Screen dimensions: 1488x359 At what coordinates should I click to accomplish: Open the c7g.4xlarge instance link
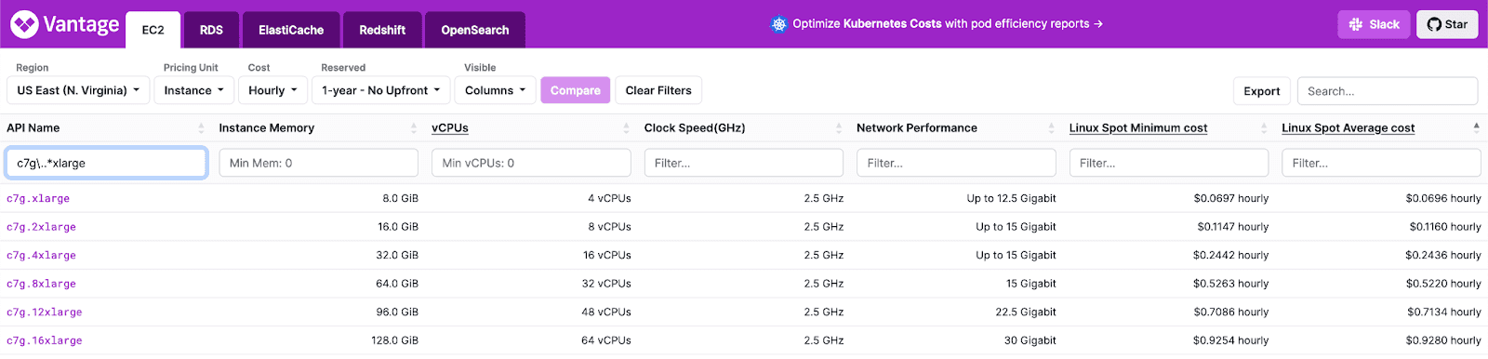point(41,256)
